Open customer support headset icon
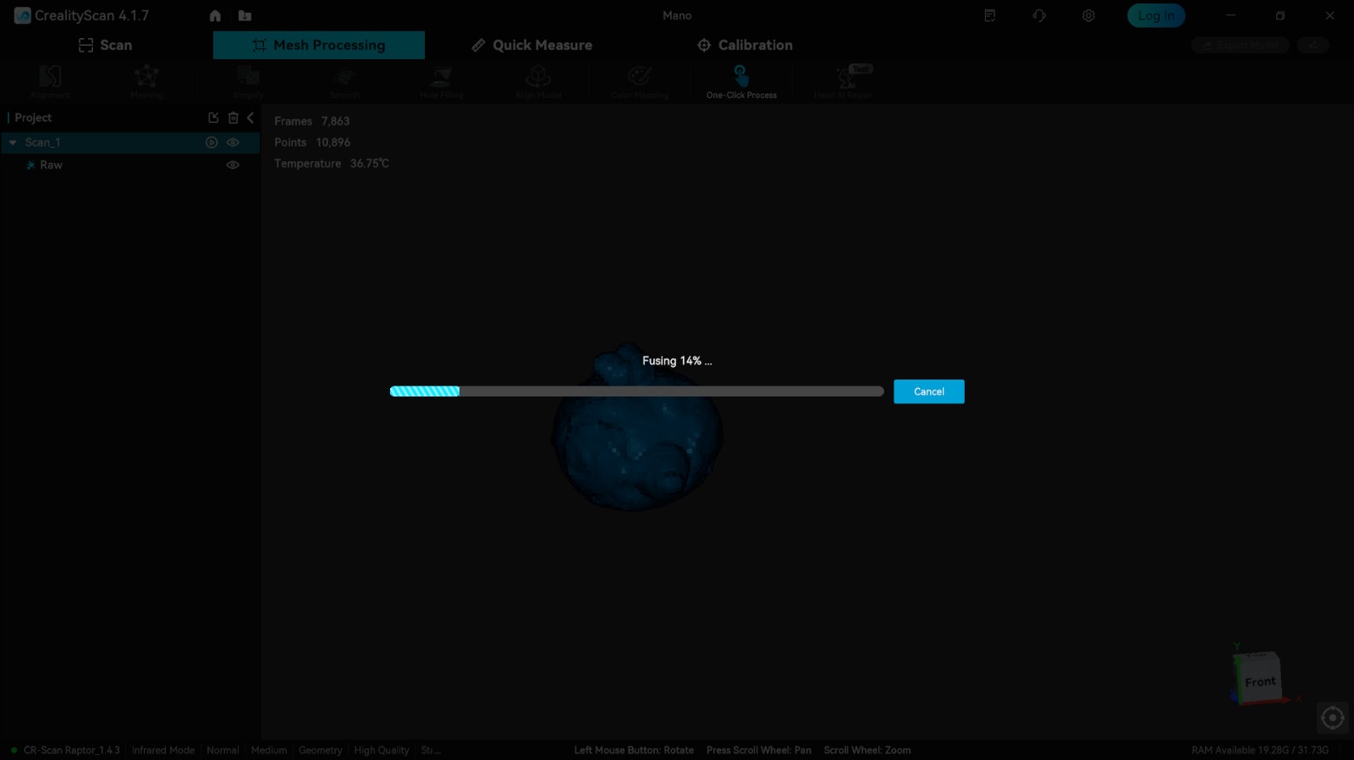Image resolution: width=1354 pixels, height=760 pixels. click(x=1039, y=15)
